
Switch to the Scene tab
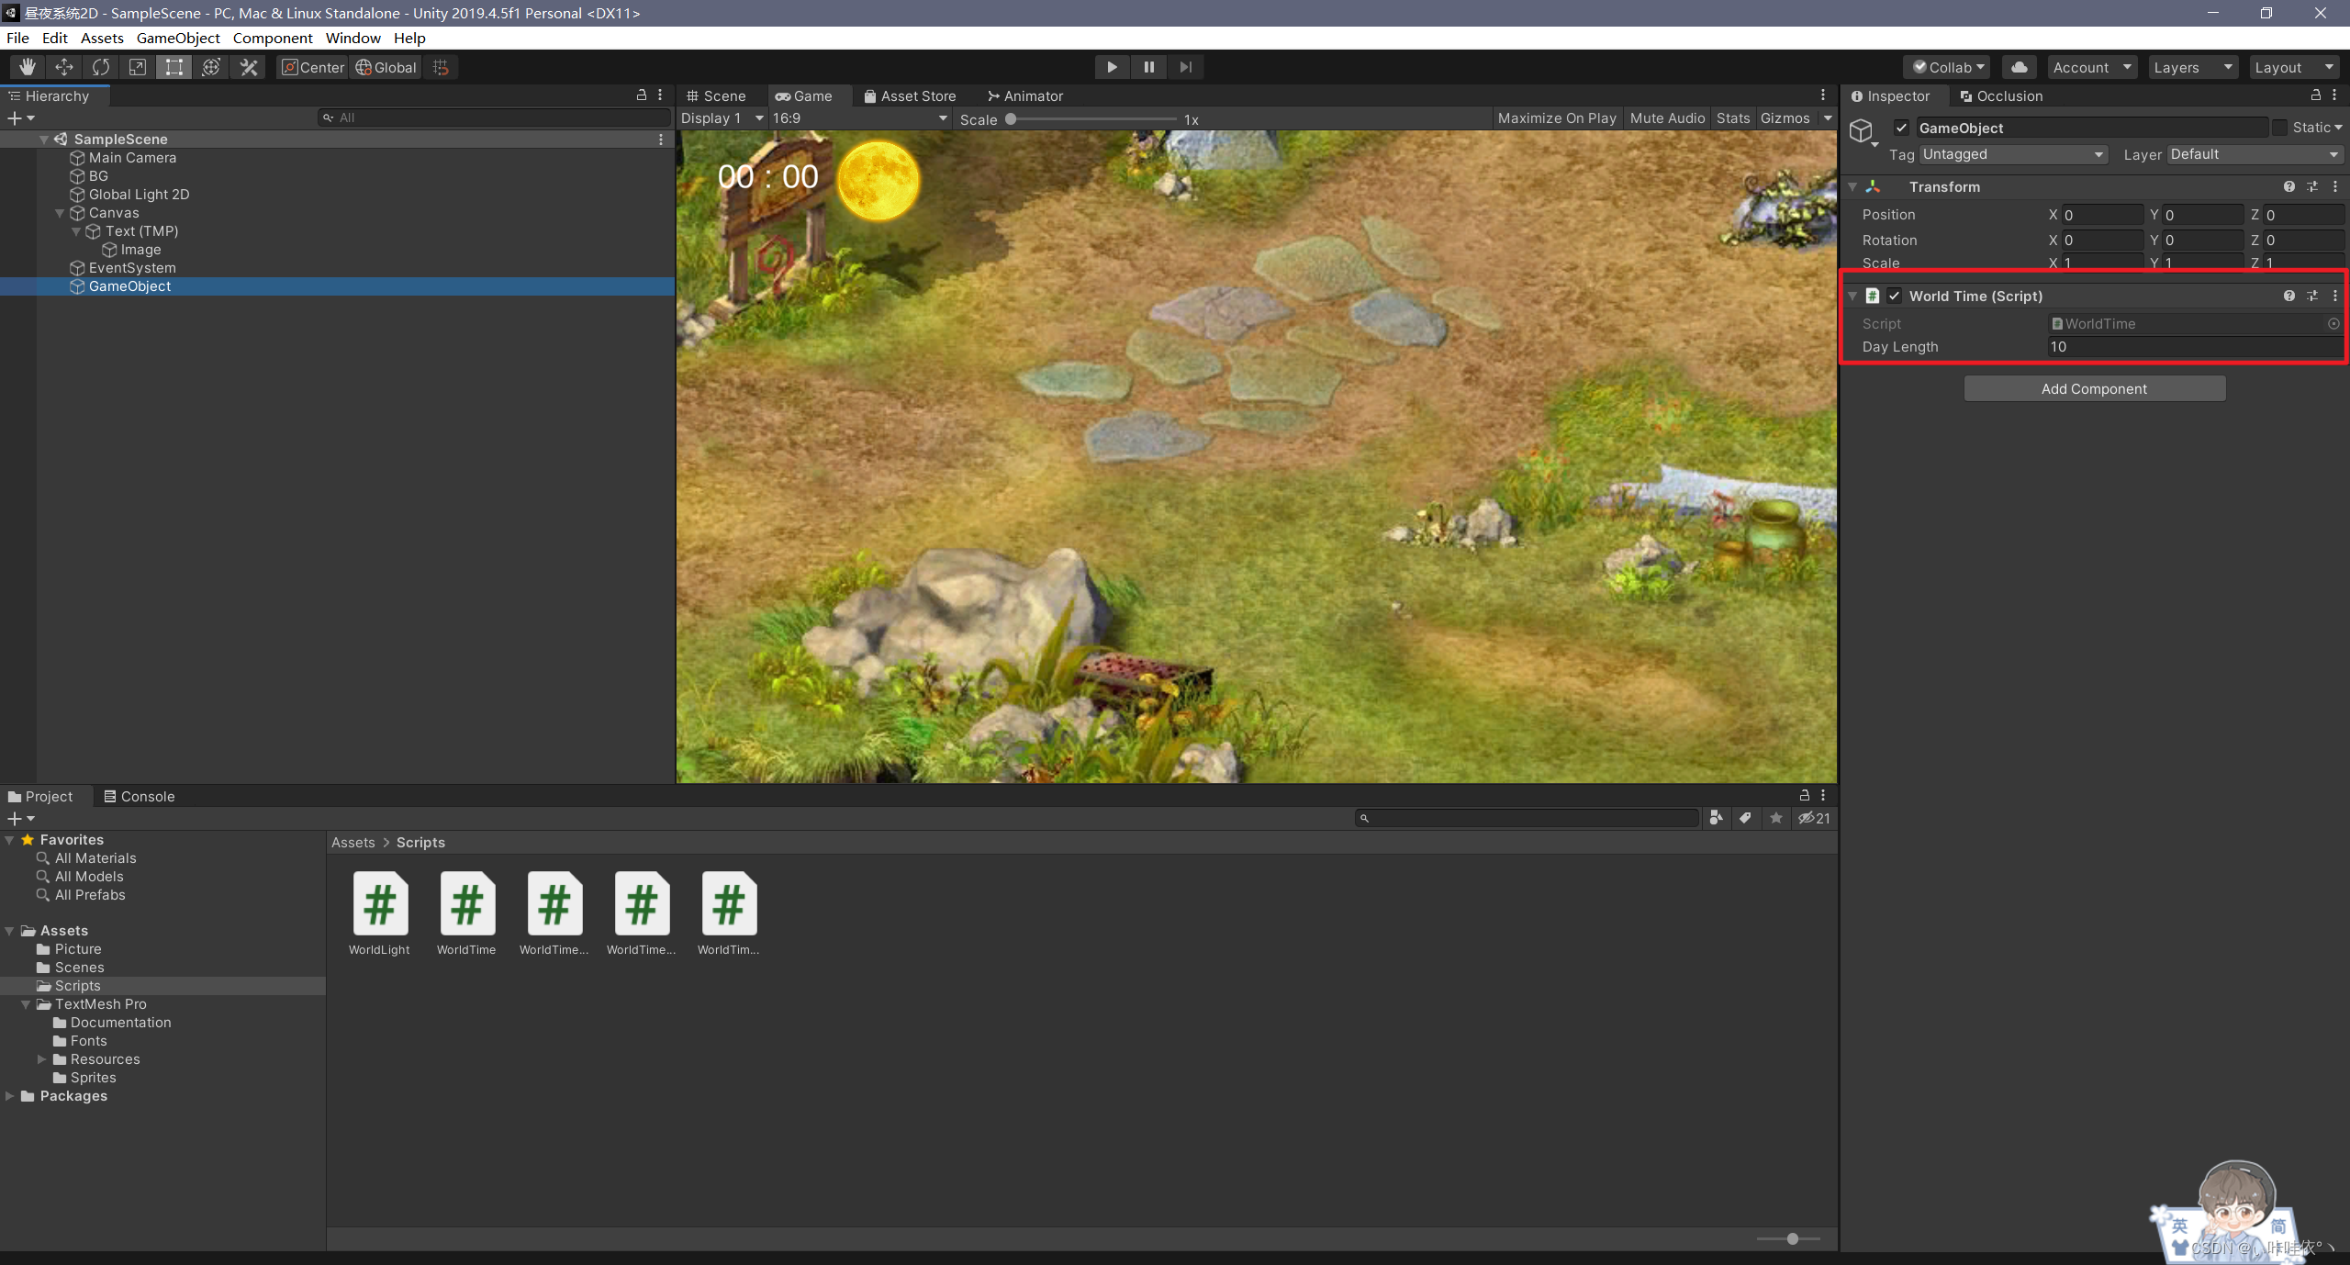(x=717, y=95)
